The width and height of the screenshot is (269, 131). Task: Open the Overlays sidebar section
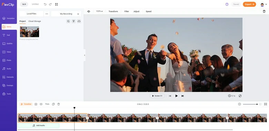(8, 85)
